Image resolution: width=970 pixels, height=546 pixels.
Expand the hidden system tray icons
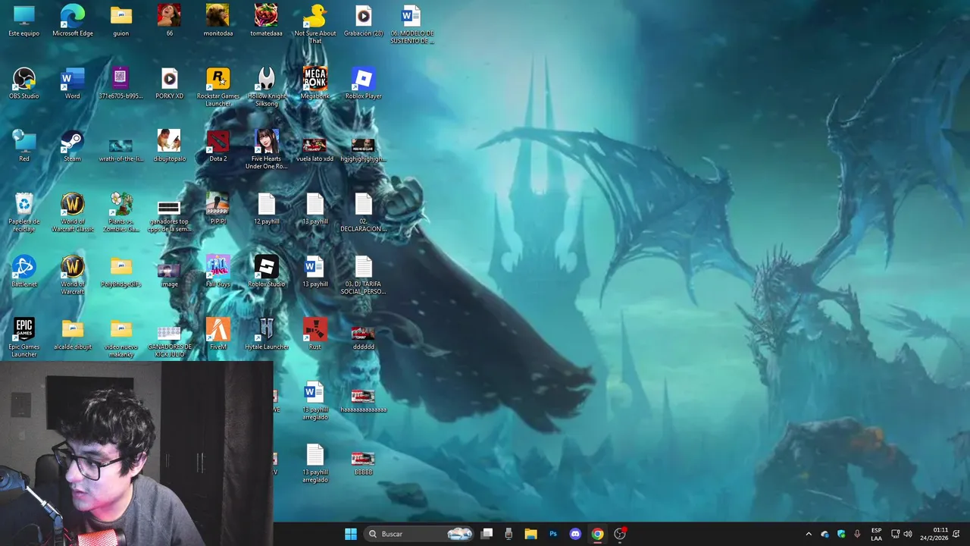pos(809,534)
